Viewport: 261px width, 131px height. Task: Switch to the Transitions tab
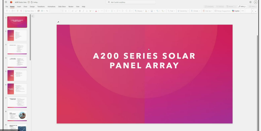[x=41, y=6]
